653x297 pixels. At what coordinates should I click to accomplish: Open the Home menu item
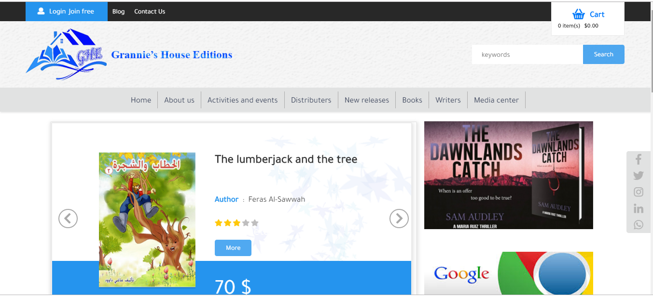[141, 100]
